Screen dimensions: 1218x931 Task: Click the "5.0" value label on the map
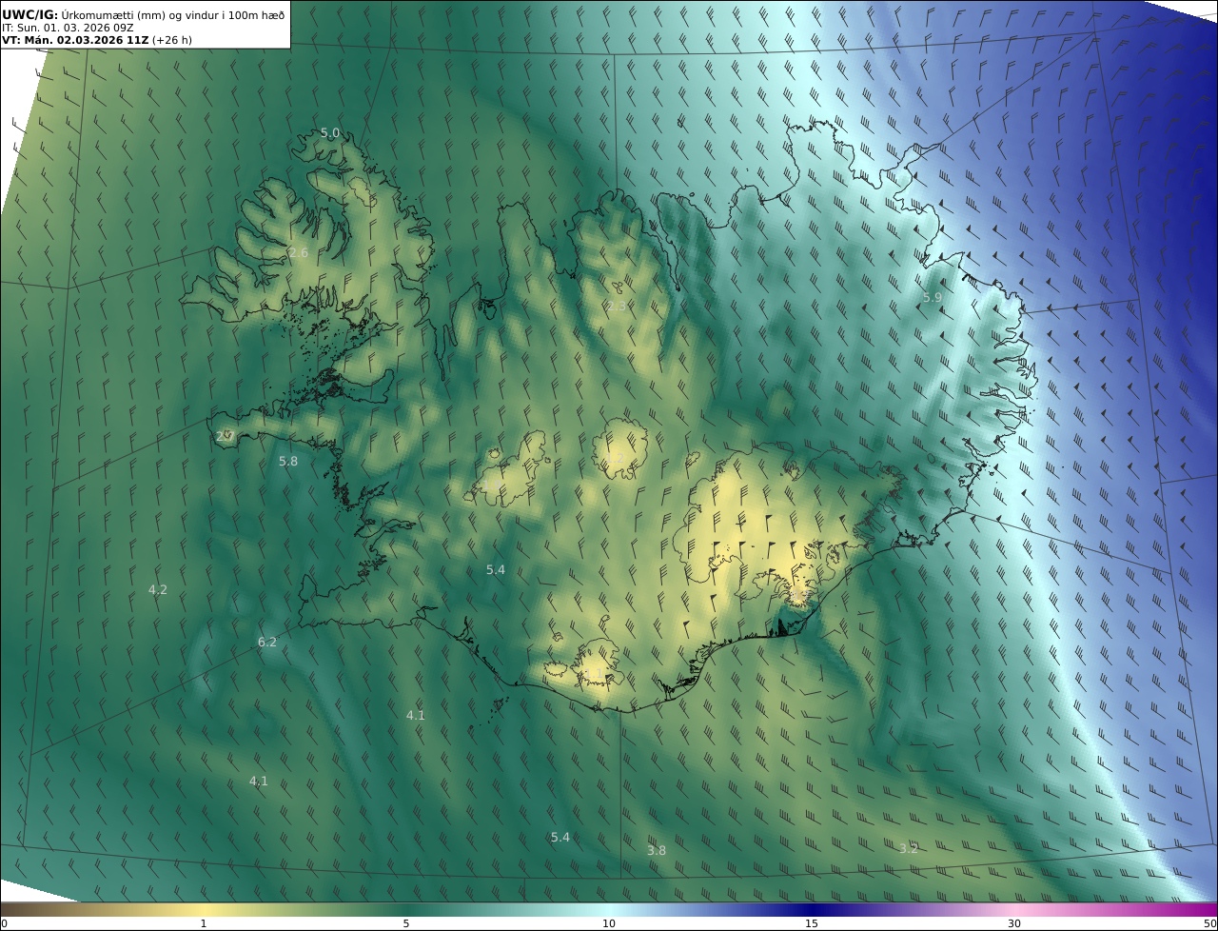[329, 133]
